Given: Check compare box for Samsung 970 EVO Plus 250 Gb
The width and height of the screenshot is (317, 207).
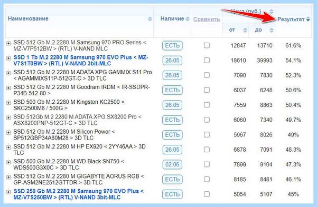Looking at the screenshot, I should point(207,194).
